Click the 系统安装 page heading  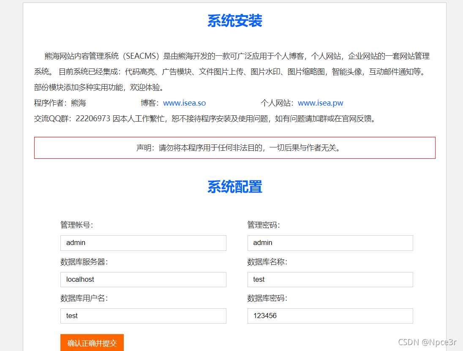[234, 21]
